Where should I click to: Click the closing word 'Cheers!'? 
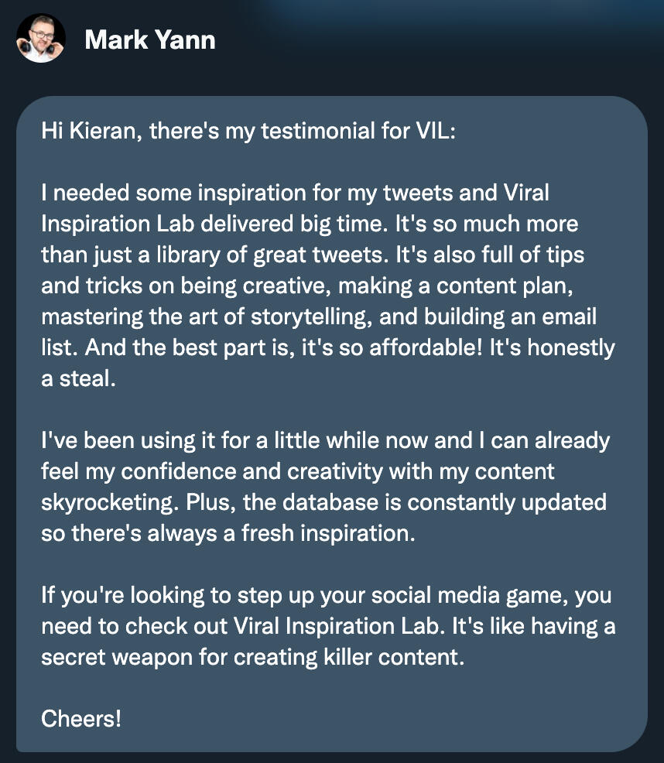coord(81,719)
